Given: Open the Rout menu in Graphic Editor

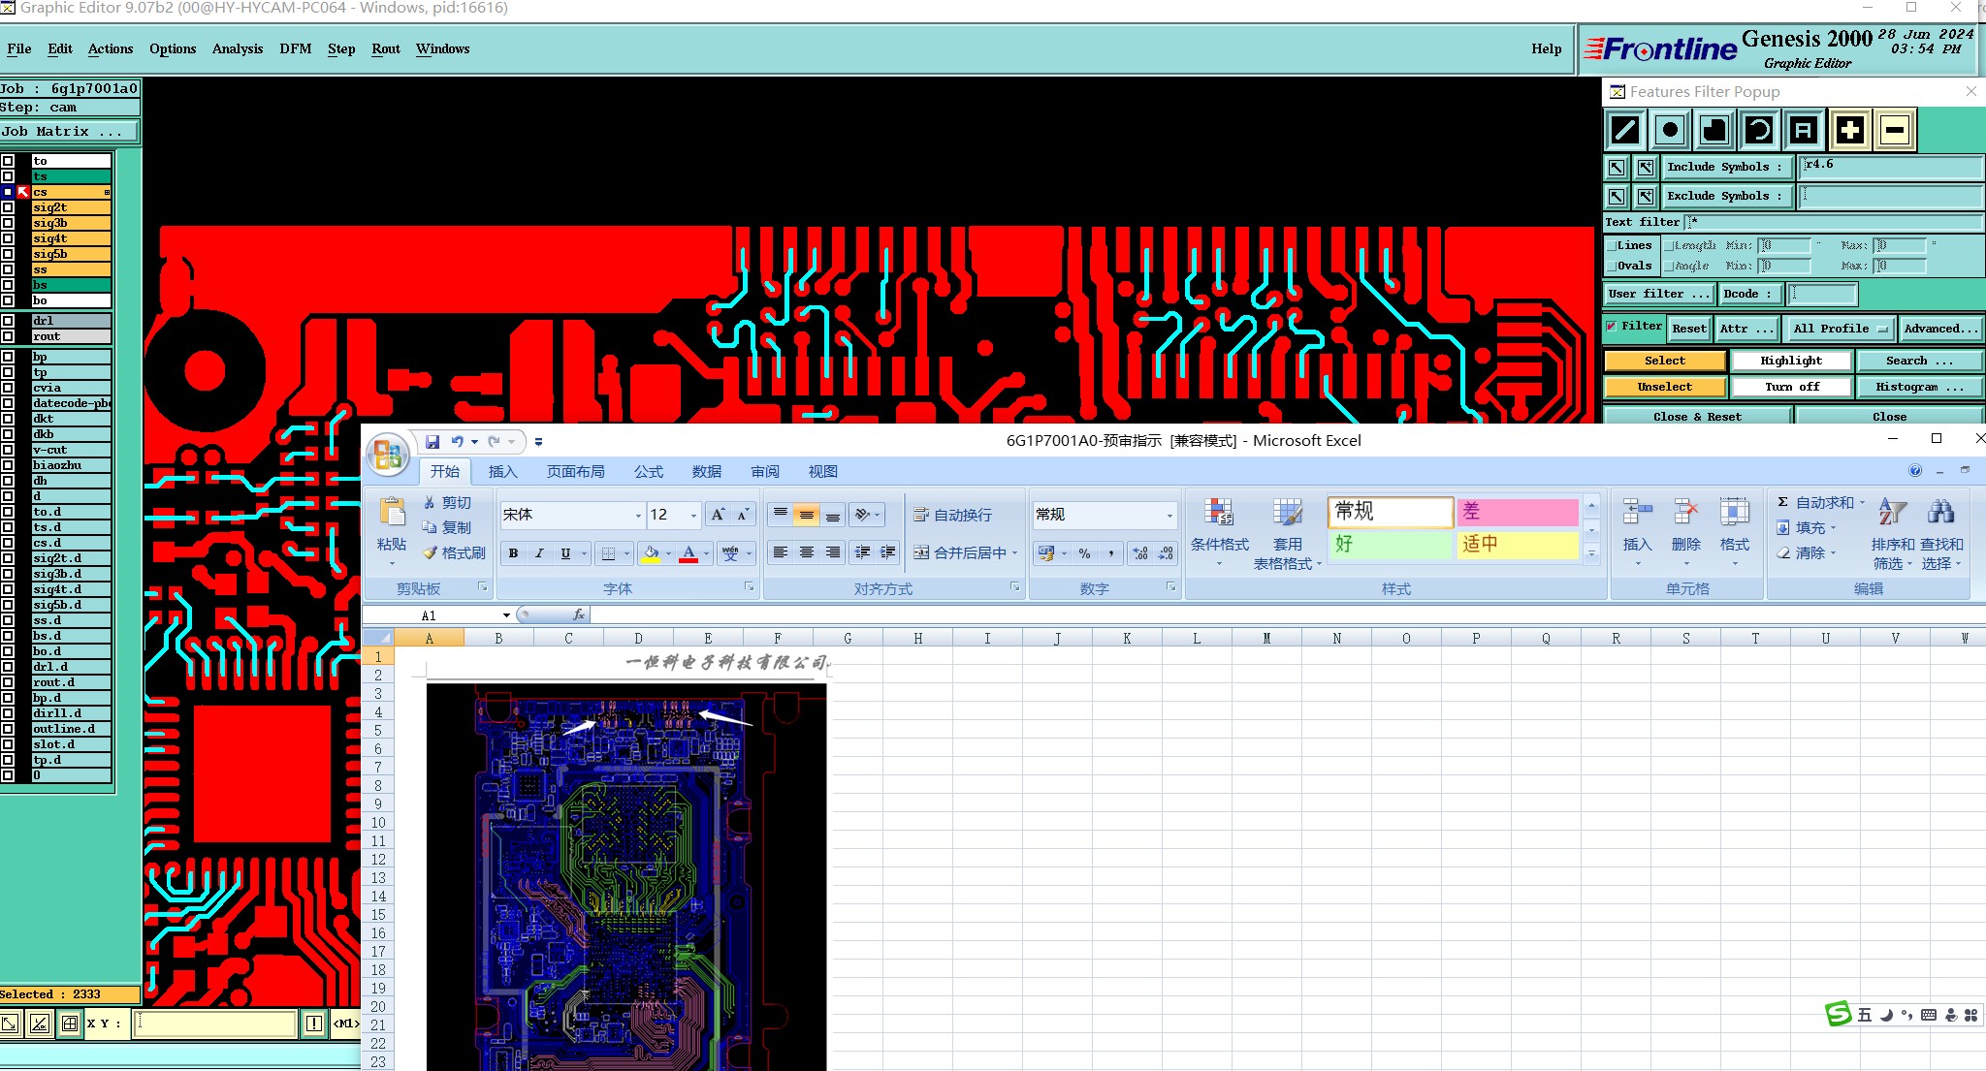Looking at the screenshot, I should 386,49.
